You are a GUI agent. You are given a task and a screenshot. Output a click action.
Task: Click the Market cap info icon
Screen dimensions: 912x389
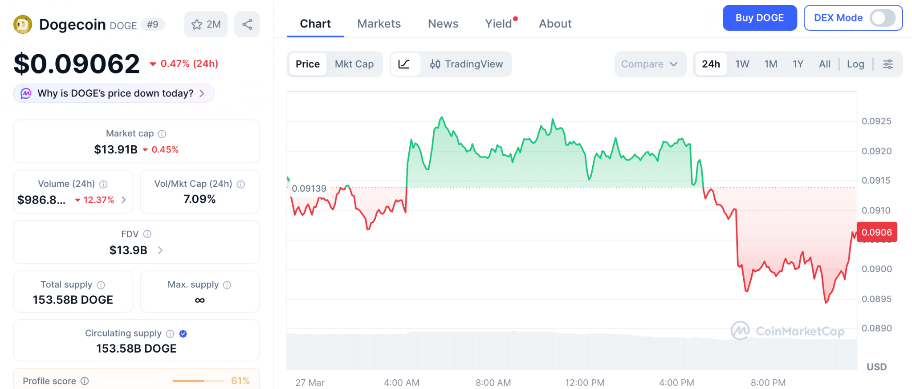[162, 134]
